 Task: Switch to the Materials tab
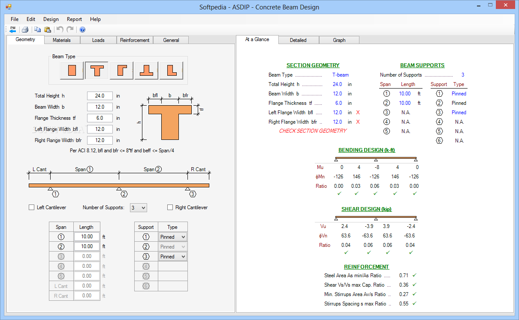62,40
